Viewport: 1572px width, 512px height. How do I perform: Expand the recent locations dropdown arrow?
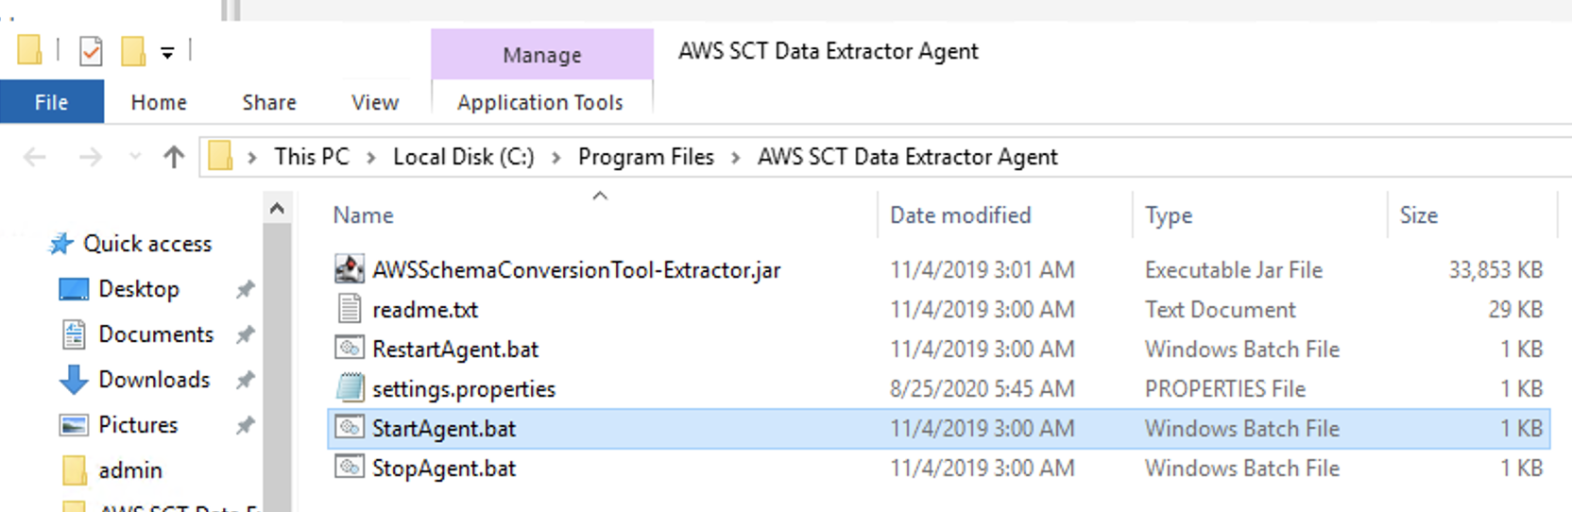click(135, 157)
